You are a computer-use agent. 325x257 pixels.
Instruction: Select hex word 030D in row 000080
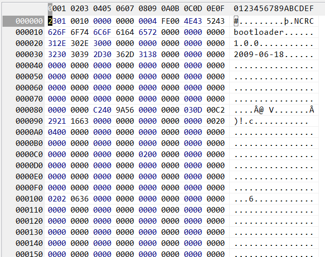click(x=193, y=110)
